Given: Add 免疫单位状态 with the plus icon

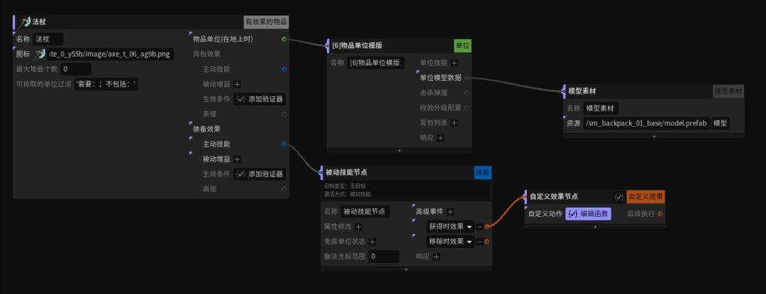Looking at the screenshot, I should pos(372,242).
